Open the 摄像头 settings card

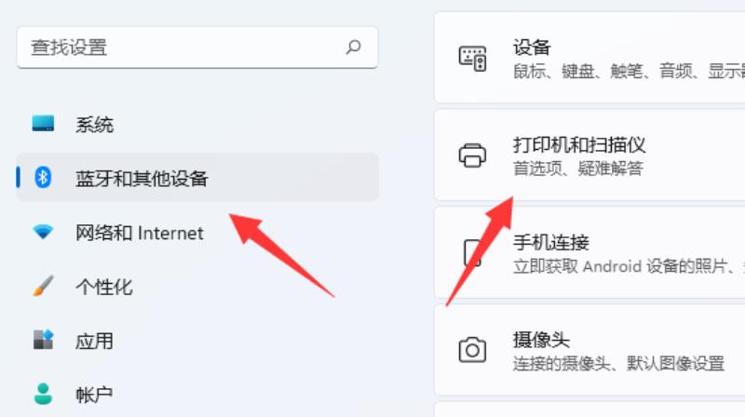coord(589,351)
